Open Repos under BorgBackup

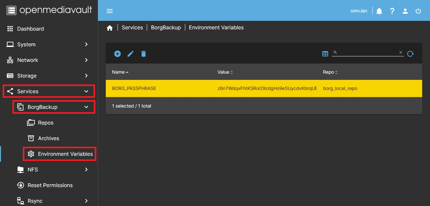(x=46, y=123)
